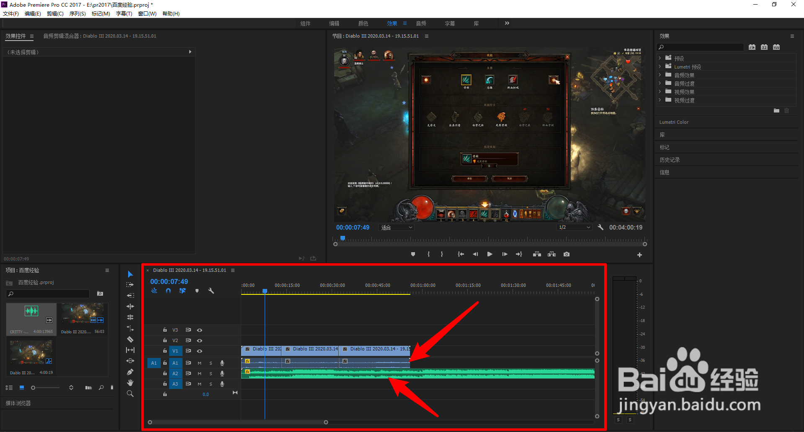Expand the Lumetri 预设 folder
Image resolution: width=804 pixels, height=432 pixels.
tap(660, 66)
